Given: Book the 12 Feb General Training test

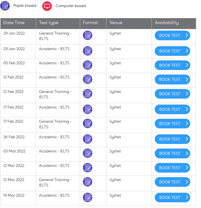Looking at the screenshot, I should [x=172, y=94].
